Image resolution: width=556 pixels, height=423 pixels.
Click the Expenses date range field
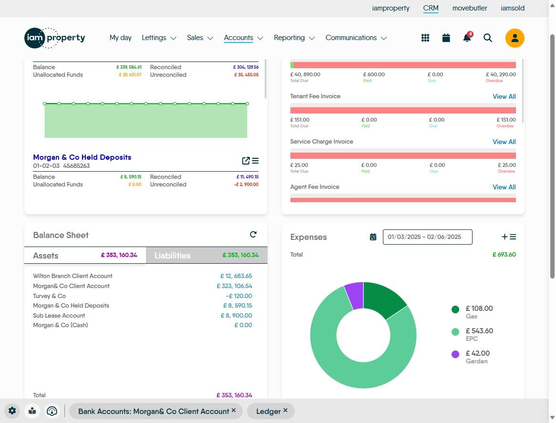[427, 237]
